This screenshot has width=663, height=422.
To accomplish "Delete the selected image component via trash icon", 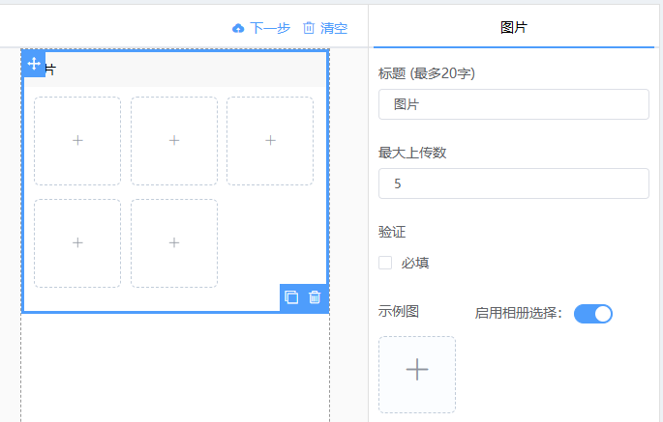I will coord(315,297).
